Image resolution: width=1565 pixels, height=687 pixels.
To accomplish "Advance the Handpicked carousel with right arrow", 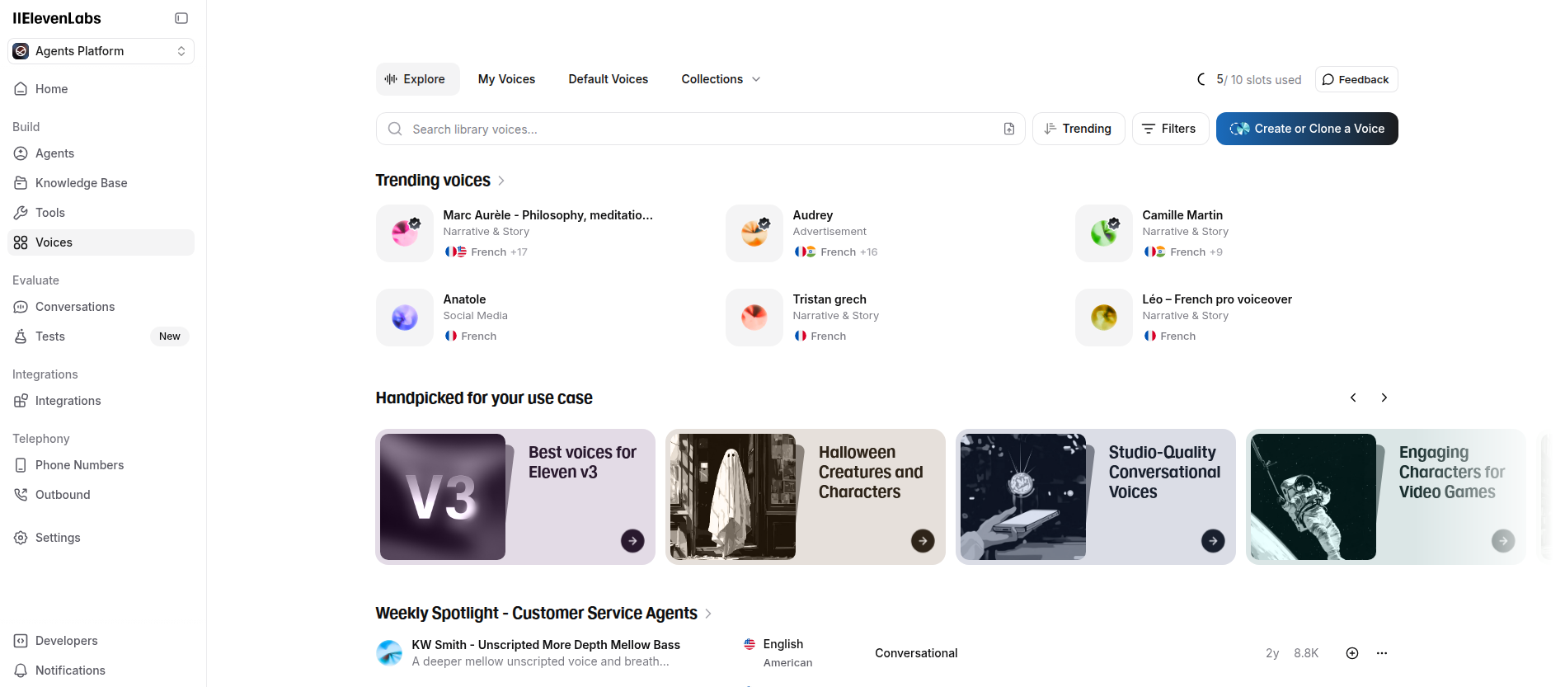I will point(1384,397).
